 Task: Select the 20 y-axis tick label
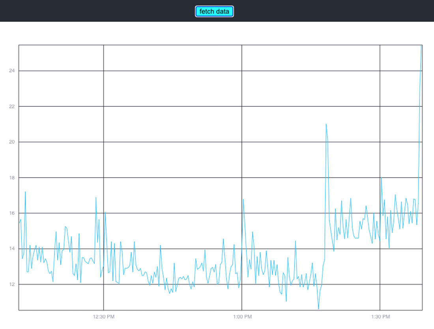pyautogui.click(x=11, y=142)
